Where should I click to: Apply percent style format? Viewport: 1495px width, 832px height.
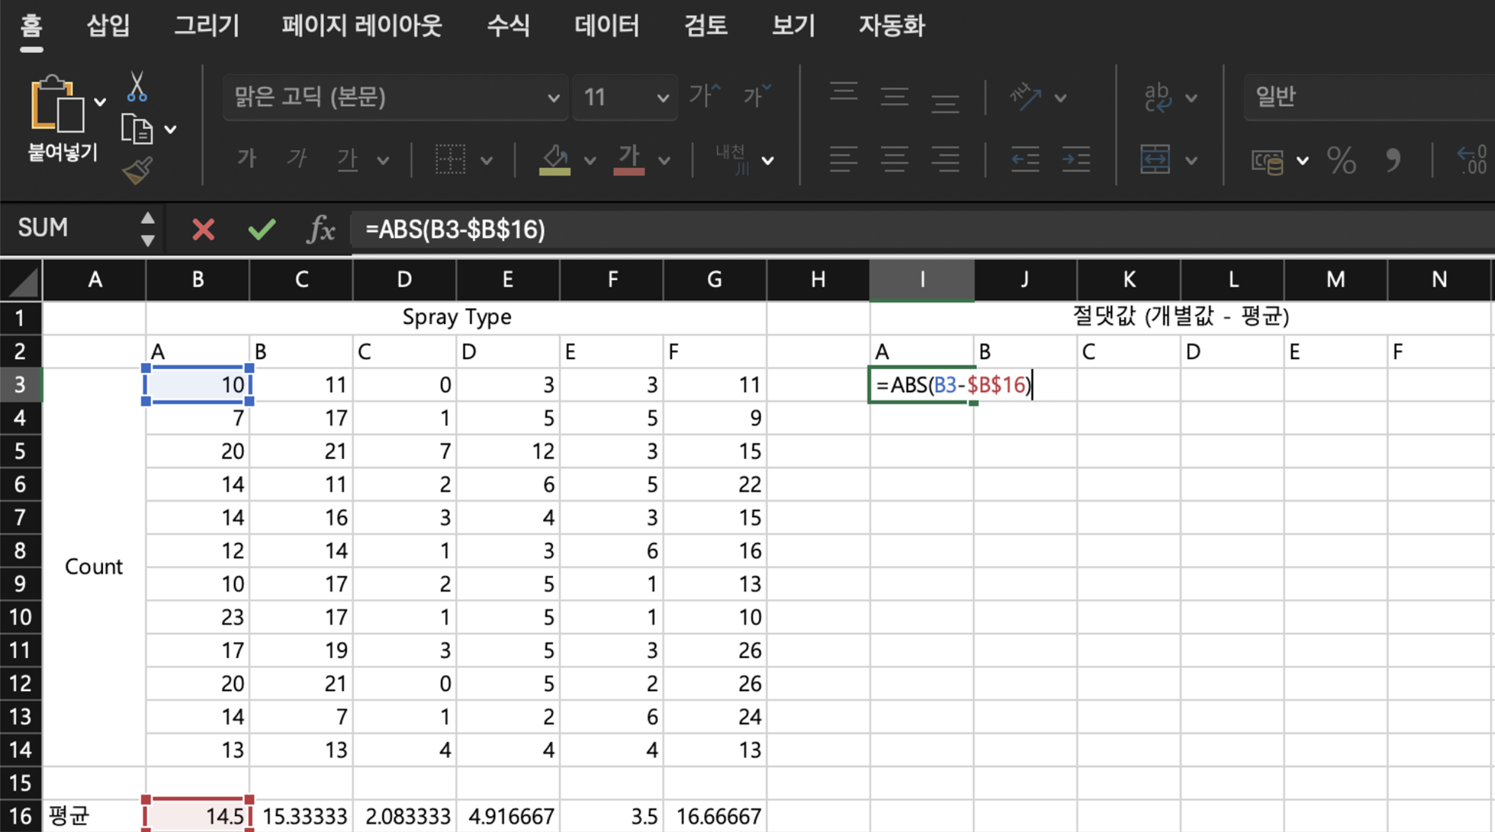pyautogui.click(x=1341, y=161)
